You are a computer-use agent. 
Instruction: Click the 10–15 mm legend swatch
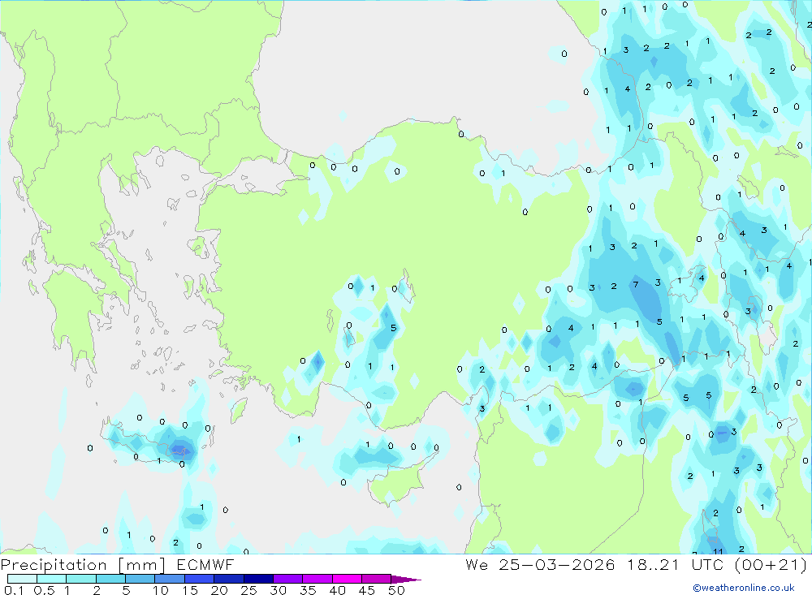pyautogui.click(x=170, y=579)
